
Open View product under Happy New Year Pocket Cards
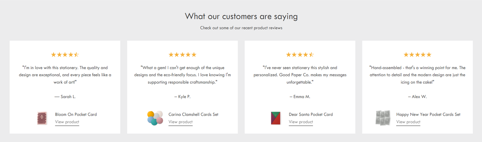pos(408,122)
